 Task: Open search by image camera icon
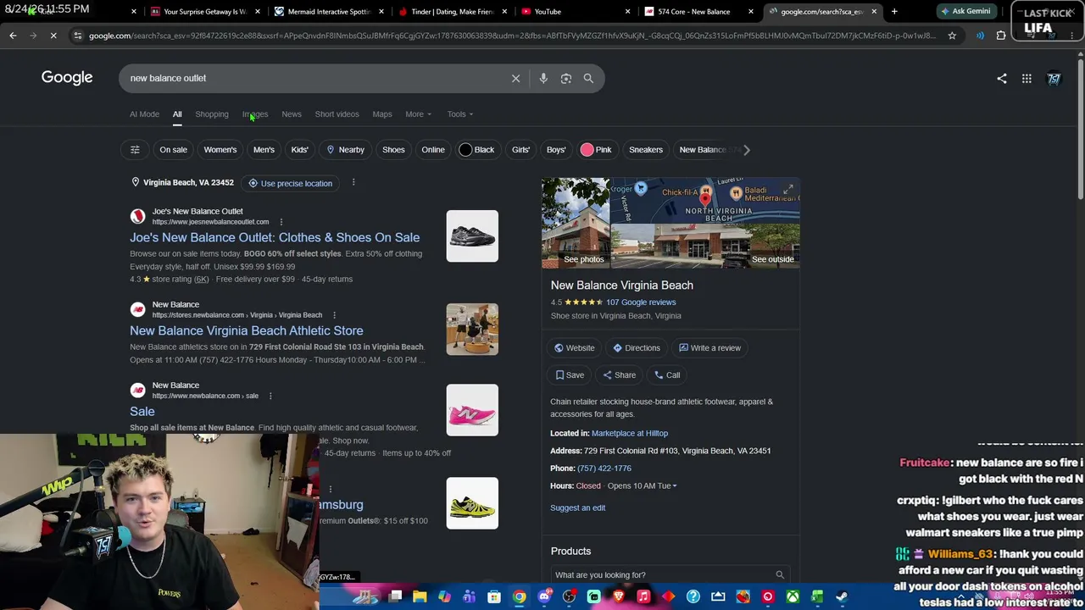[x=566, y=78]
